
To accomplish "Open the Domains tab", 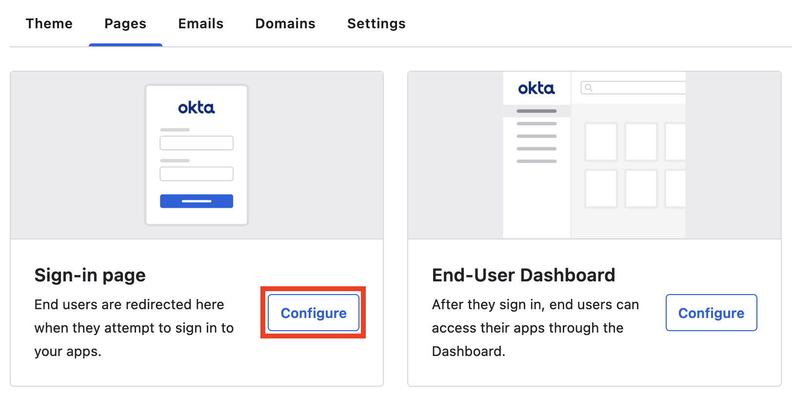I will click(285, 23).
